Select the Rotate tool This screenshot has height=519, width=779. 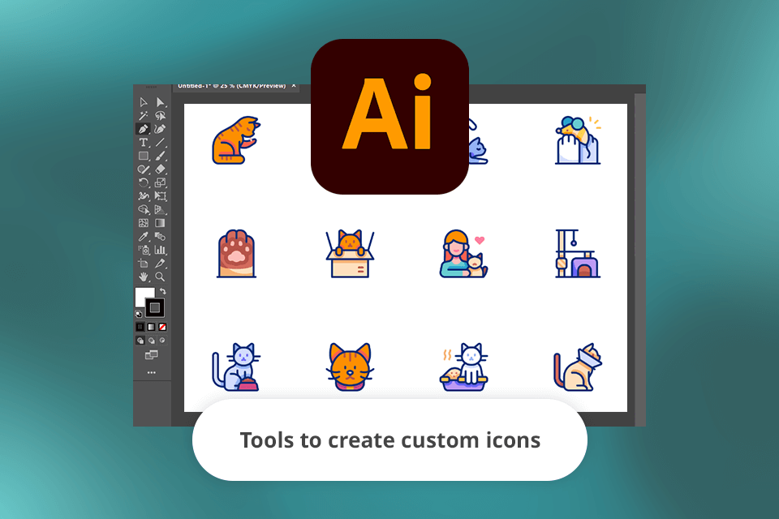(x=144, y=182)
